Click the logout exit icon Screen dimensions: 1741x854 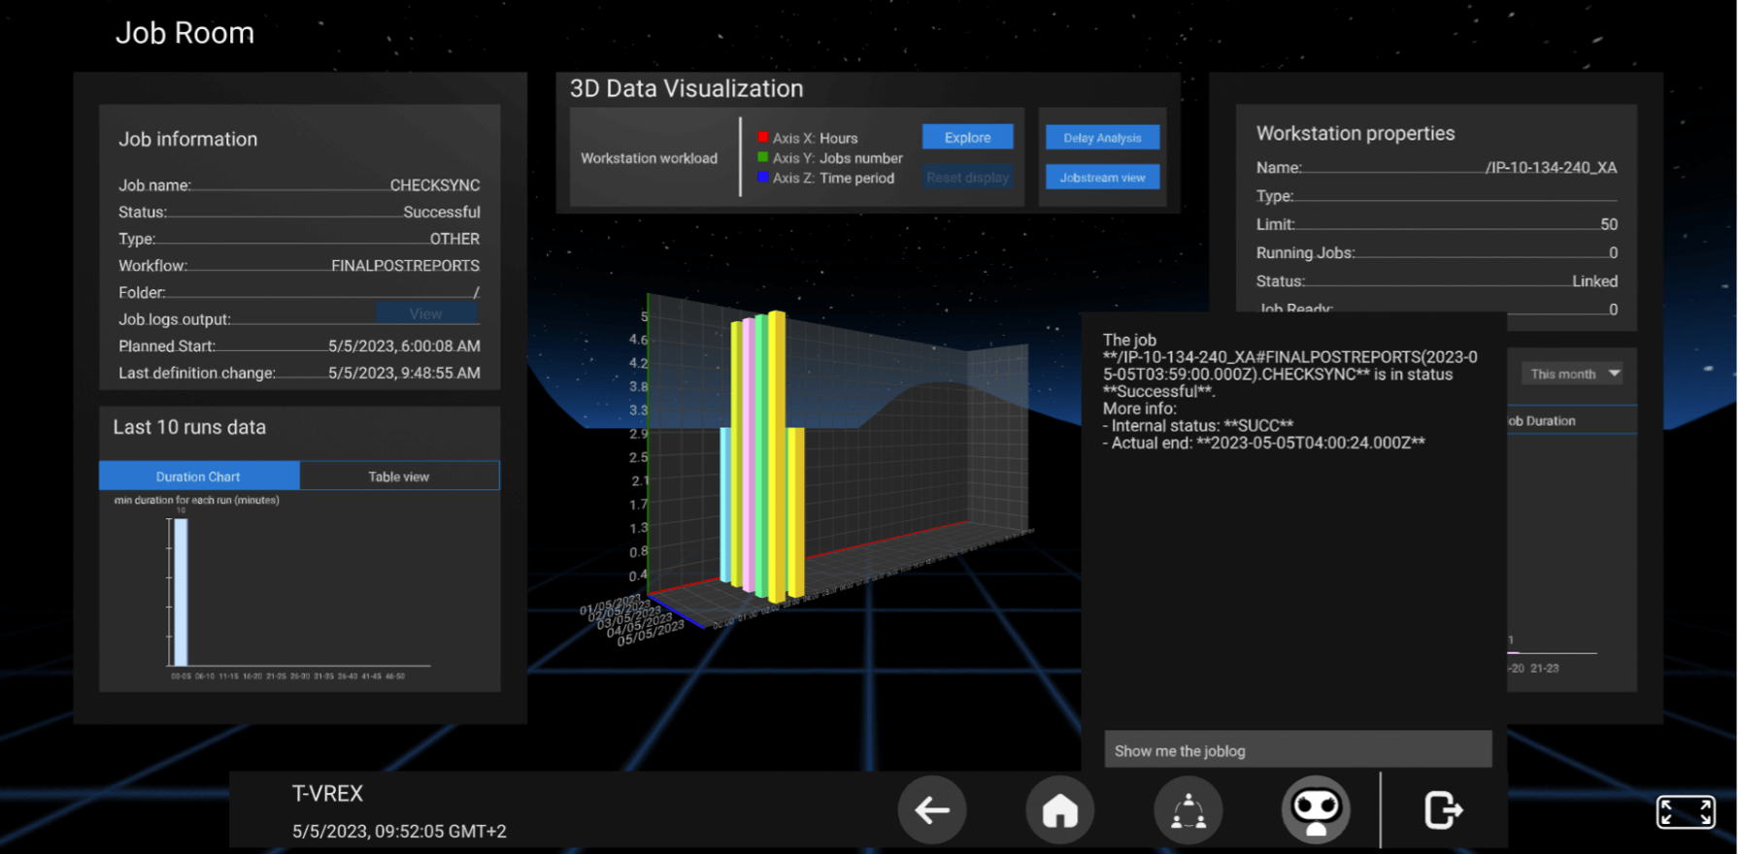click(1443, 810)
